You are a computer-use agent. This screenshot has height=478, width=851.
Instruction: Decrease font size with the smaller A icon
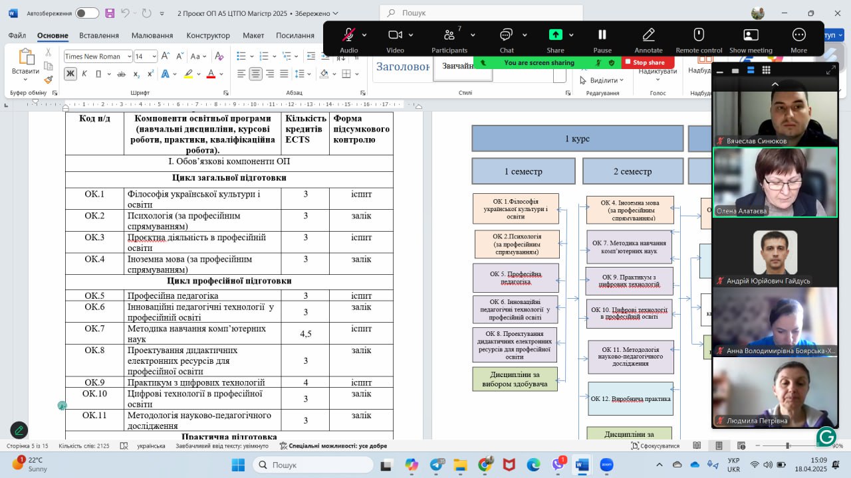point(180,56)
